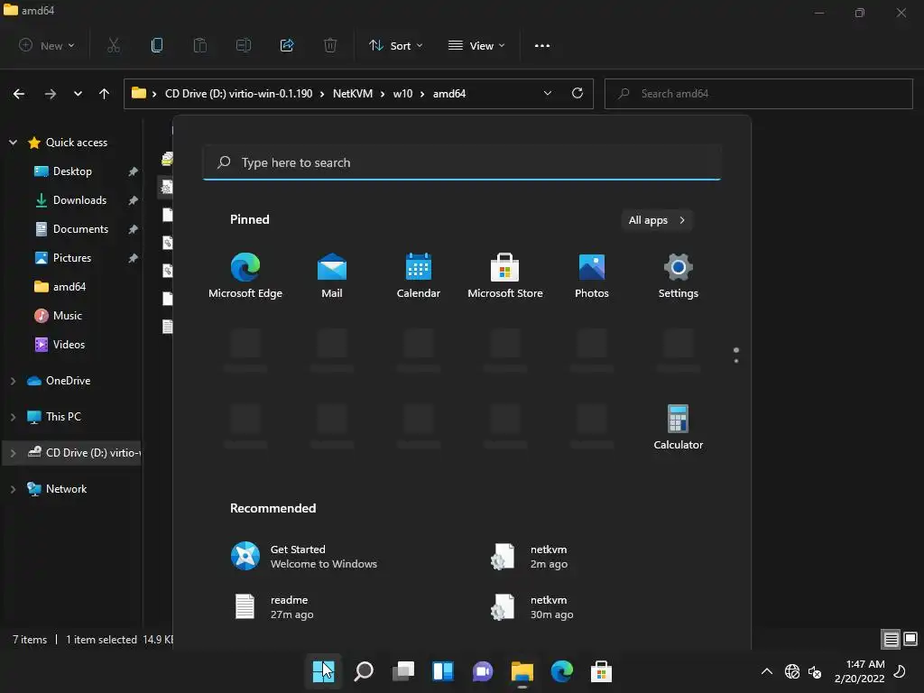Show hidden system tray icons
This screenshot has width=924, height=693.
click(x=767, y=671)
